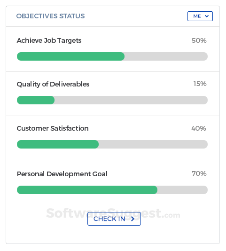Viewport: 226px width, 251px height.
Task: Click the CHECK IN button
Action: pos(114,219)
